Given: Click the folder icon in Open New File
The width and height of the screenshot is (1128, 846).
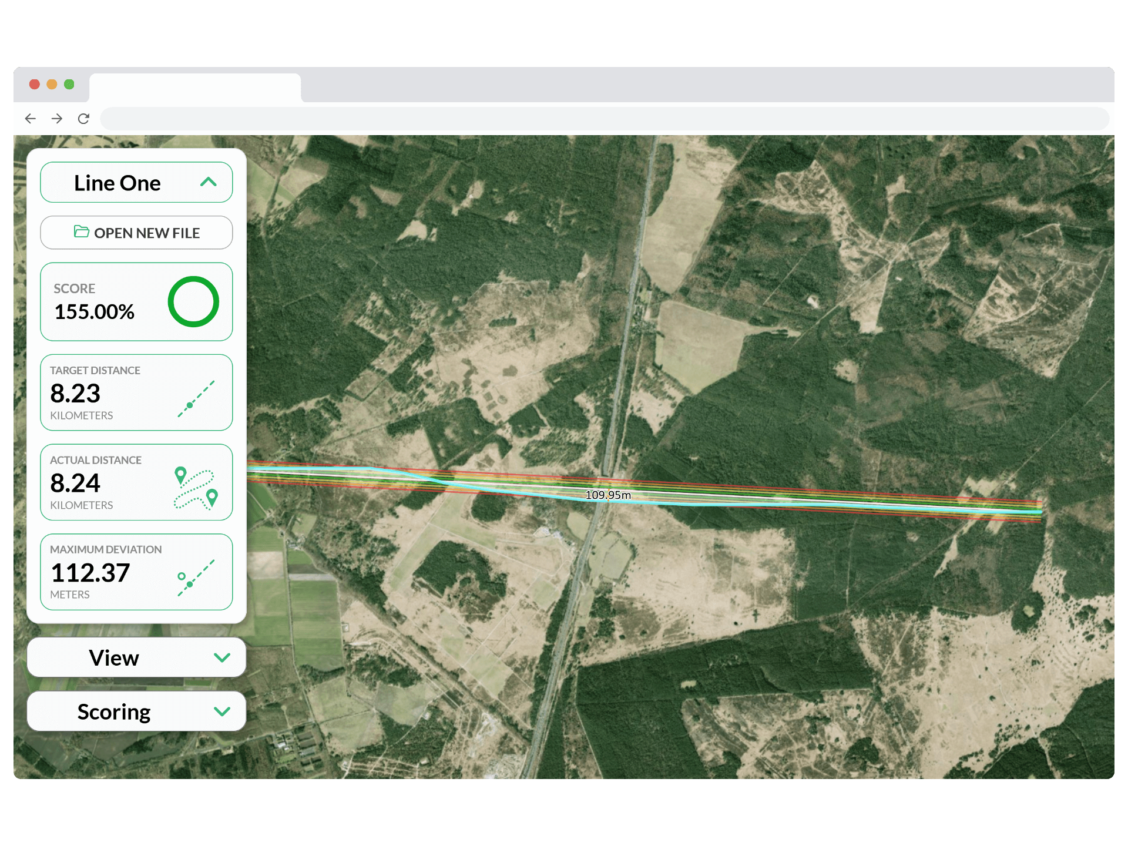Looking at the screenshot, I should pos(81,231).
